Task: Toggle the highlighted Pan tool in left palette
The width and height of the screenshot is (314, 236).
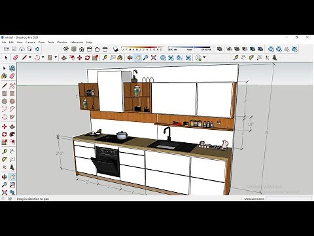Action: [x=12, y=177]
